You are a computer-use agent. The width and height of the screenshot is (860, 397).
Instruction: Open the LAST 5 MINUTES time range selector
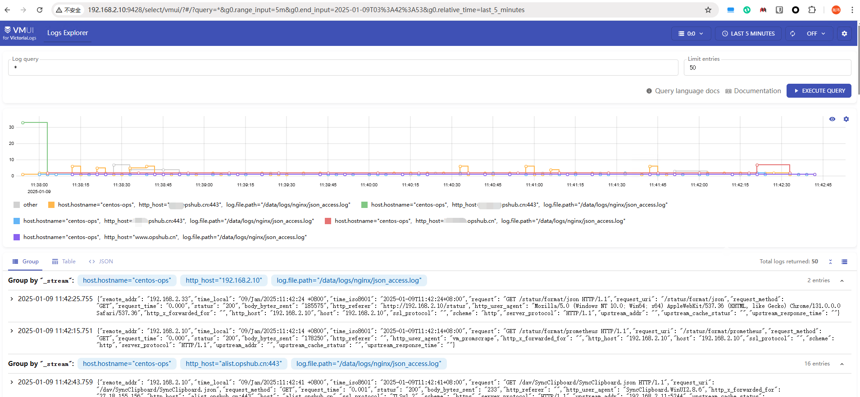[x=748, y=33]
